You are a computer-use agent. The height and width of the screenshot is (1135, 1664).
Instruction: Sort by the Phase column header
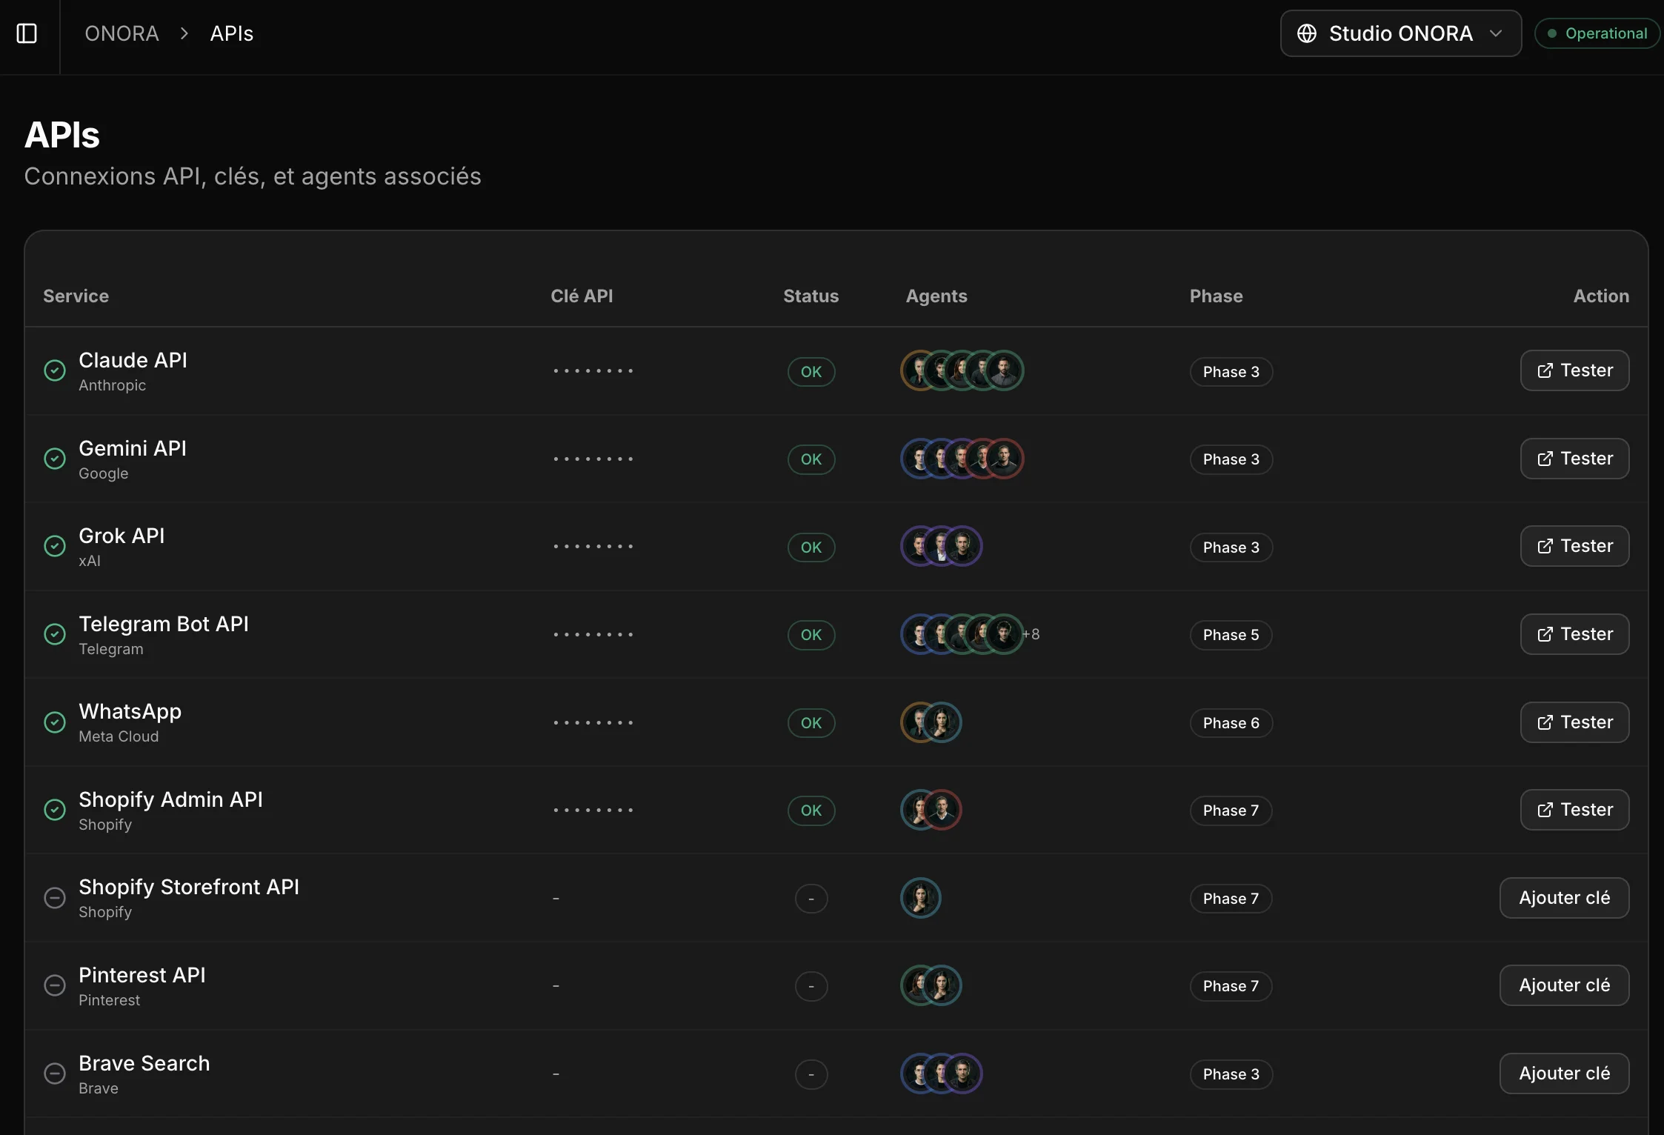pos(1216,296)
